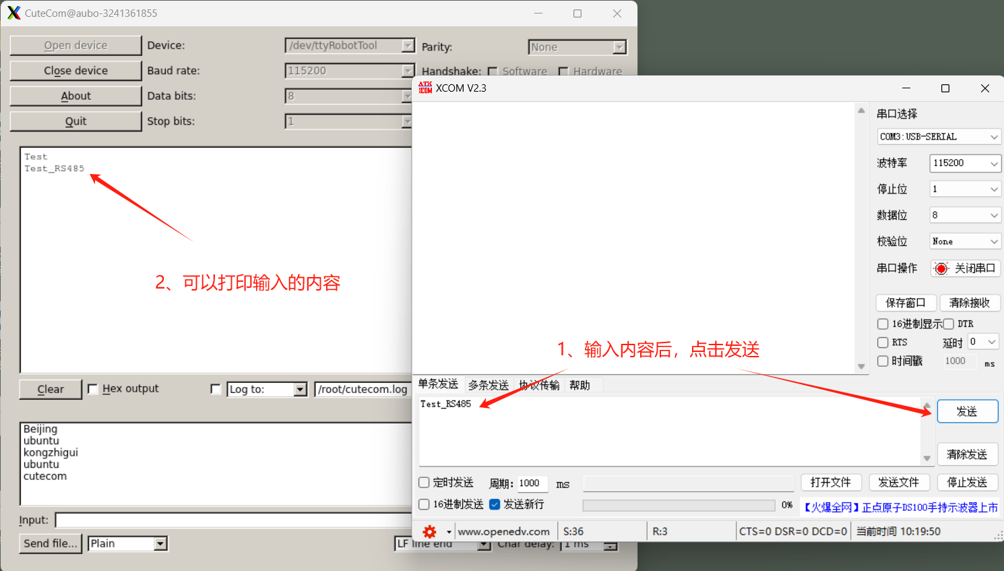Click the Test_RS485 send text area

point(670,431)
